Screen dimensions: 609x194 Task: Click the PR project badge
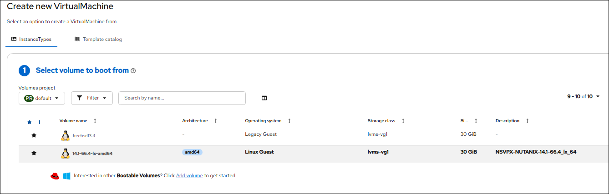coord(29,98)
